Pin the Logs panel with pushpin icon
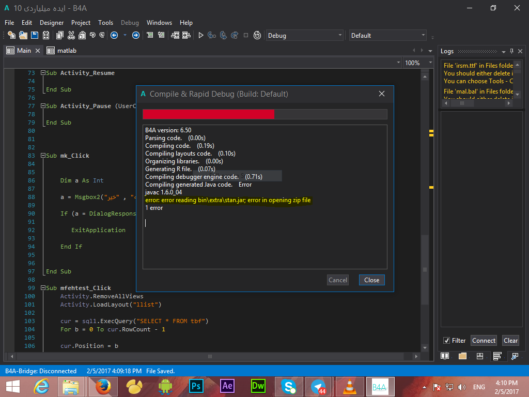 click(x=511, y=51)
